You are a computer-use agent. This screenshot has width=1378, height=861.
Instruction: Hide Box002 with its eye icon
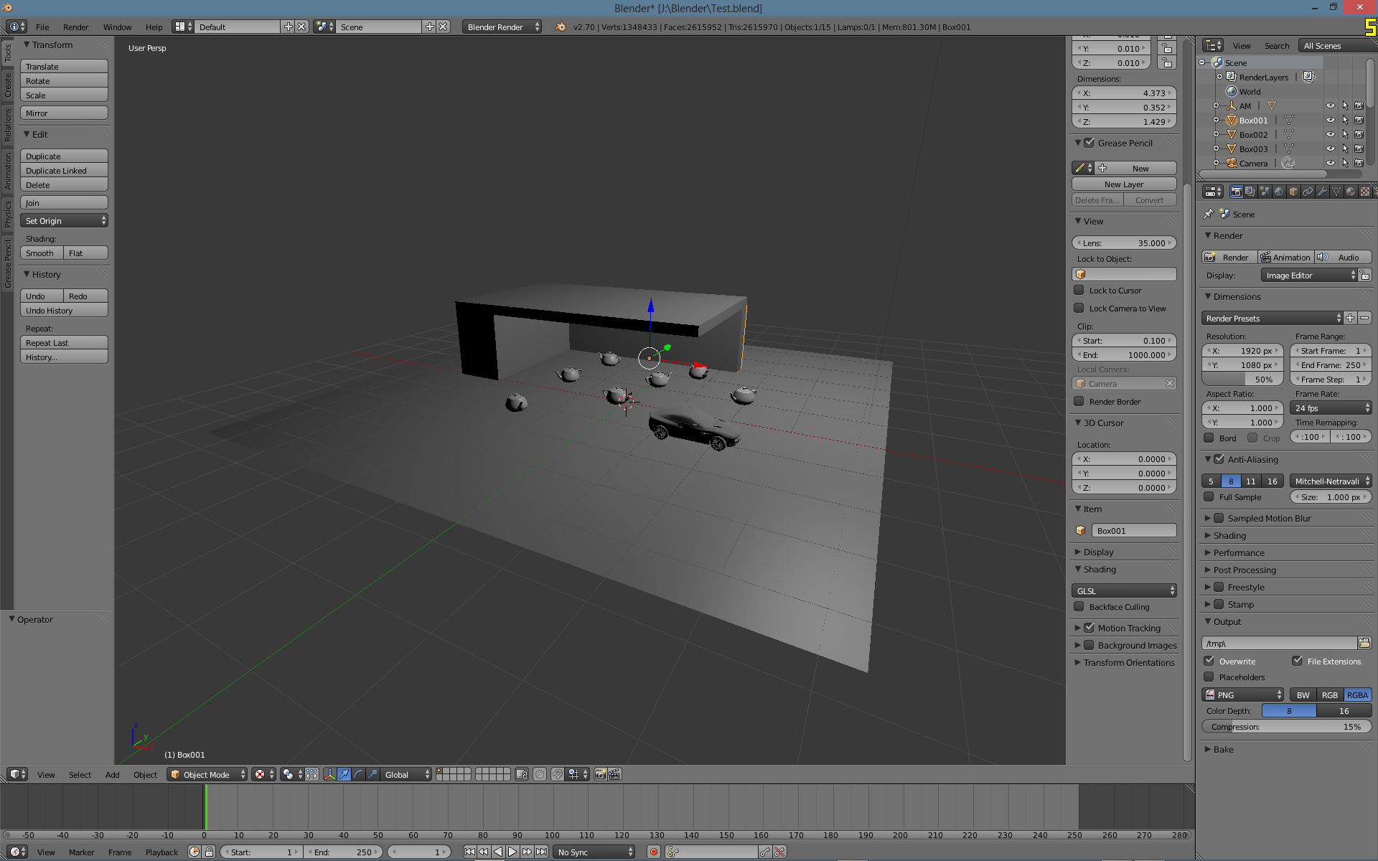(x=1330, y=135)
